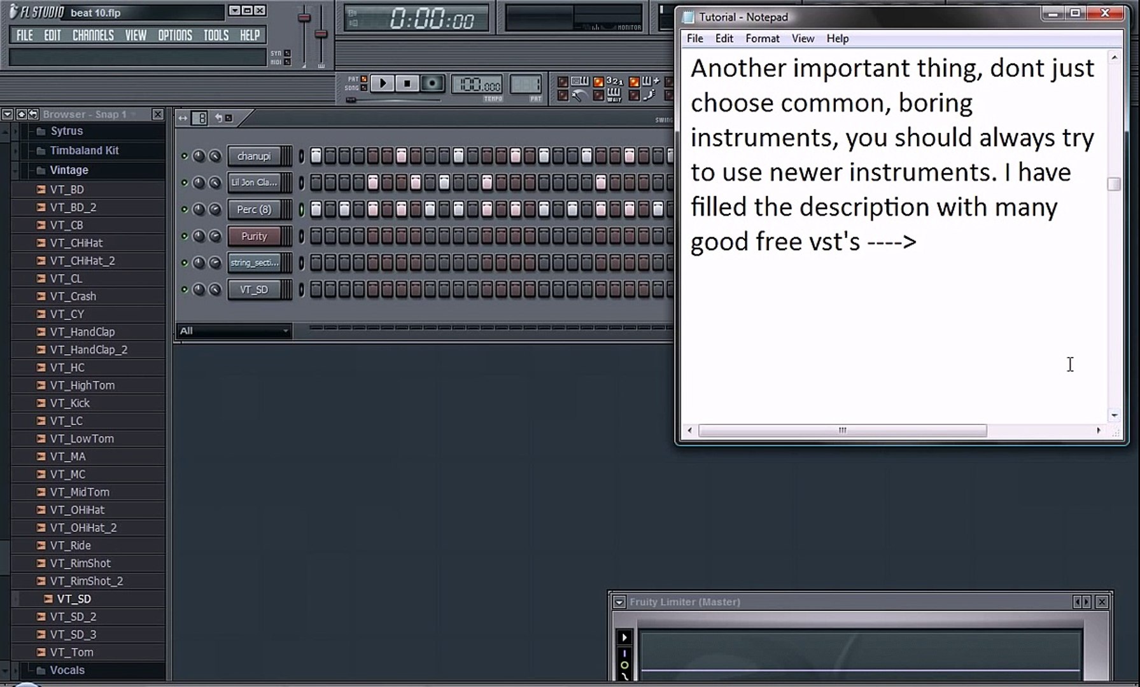Select the Wait for input icon
Image resolution: width=1140 pixels, height=687 pixels.
pyautogui.click(x=614, y=95)
